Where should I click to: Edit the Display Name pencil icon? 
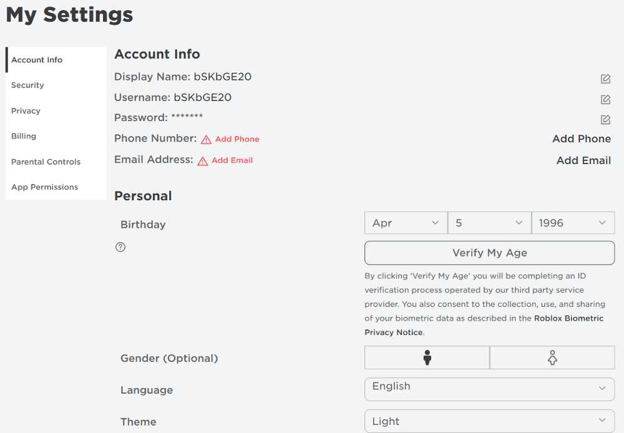605,79
